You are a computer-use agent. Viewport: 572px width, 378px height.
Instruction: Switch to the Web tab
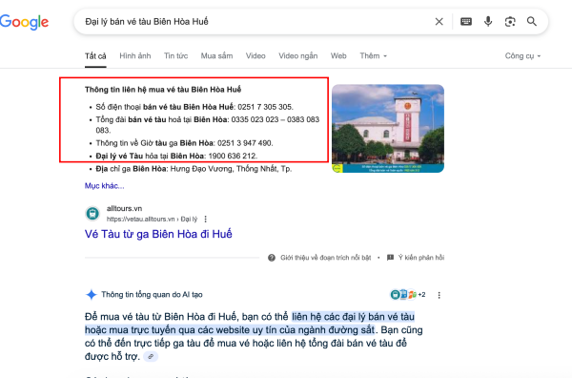coord(338,56)
